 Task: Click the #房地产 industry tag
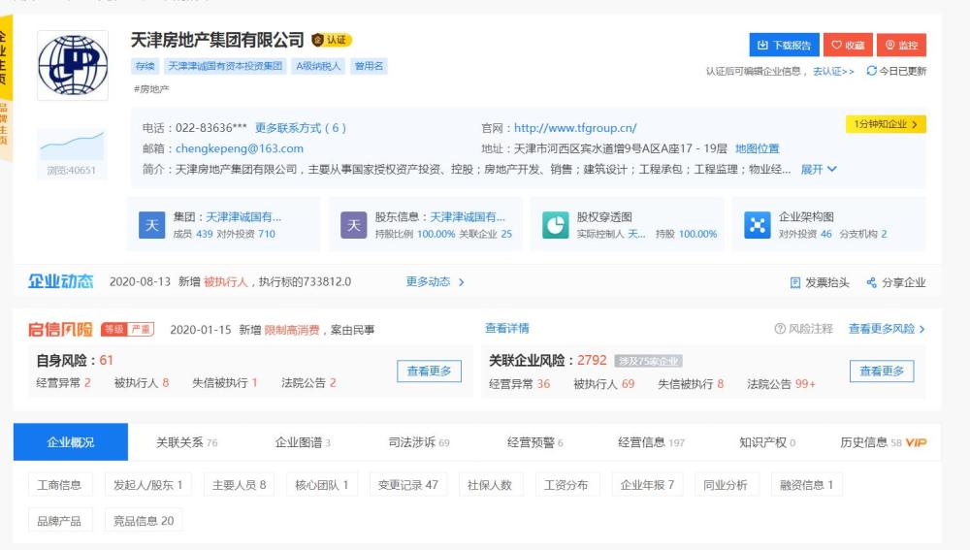click(x=151, y=89)
